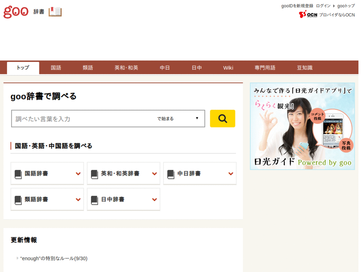Click the ログイン link
363x272 pixels.
coord(324,6)
